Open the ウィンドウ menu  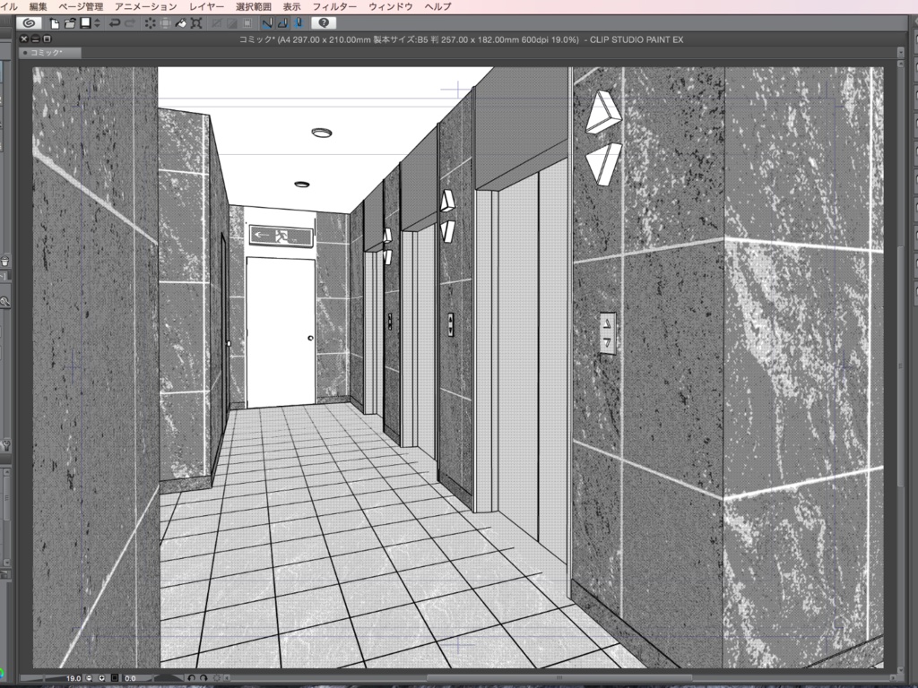click(x=391, y=6)
